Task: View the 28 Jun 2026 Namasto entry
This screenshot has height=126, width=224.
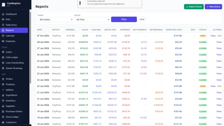Action: coord(219,42)
